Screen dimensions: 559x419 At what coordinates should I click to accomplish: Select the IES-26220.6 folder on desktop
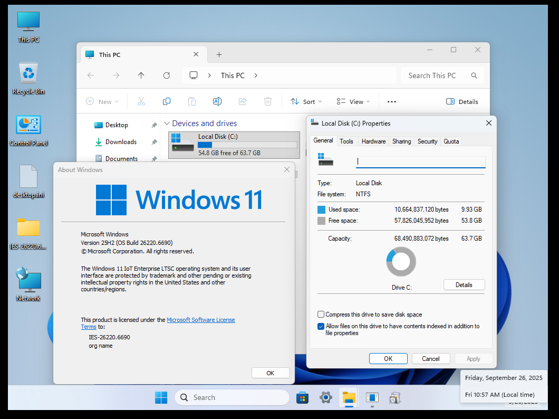[x=28, y=234]
